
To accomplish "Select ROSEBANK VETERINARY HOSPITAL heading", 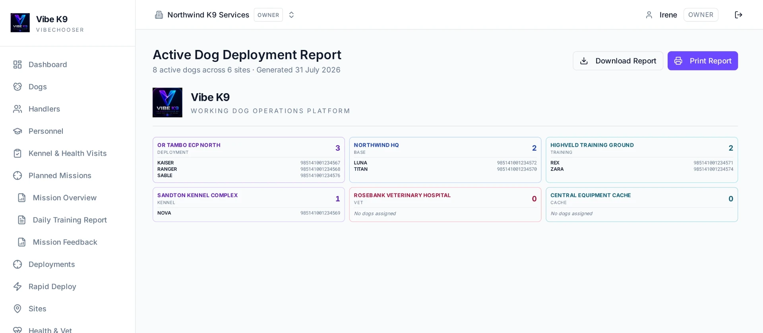I will (402, 195).
